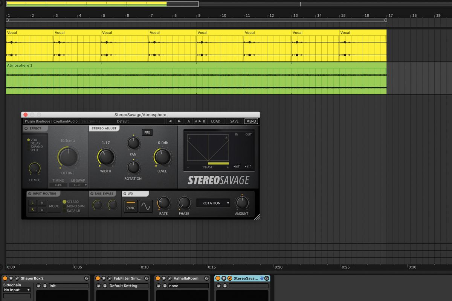Open the StereoSavage MENU
452x301 pixels.
(x=251, y=121)
